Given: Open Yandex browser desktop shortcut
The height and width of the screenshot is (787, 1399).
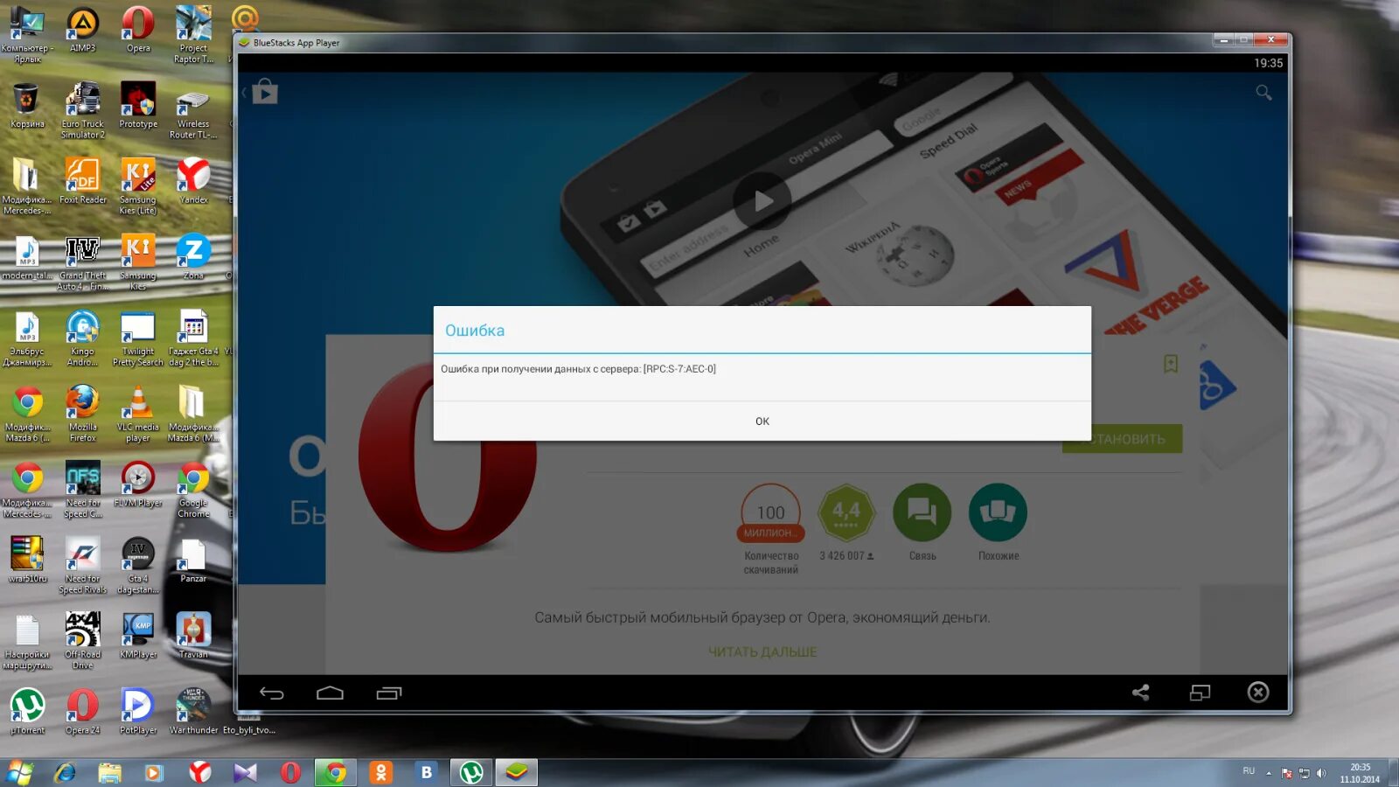Looking at the screenshot, I should pos(193,181).
